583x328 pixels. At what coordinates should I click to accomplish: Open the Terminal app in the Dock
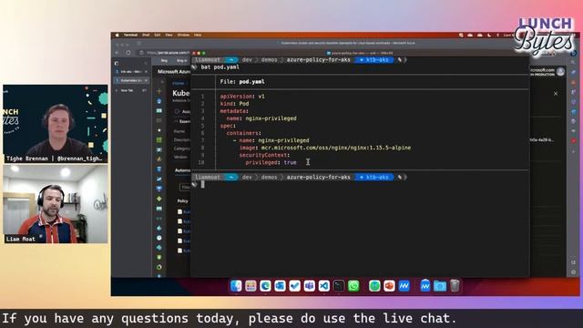[339, 285]
